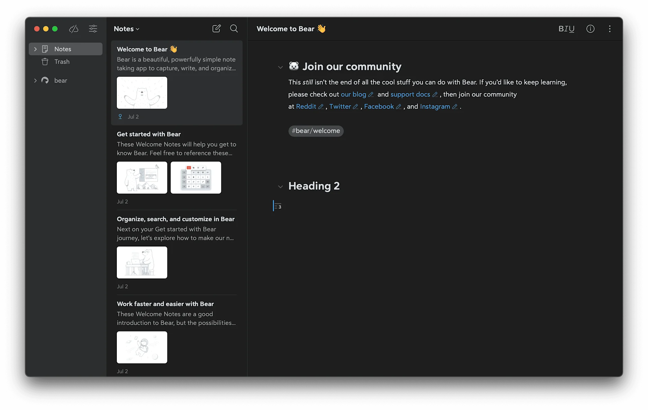Expand the Notes tree item
Screen dimensions: 648x410
tap(35, 49)
